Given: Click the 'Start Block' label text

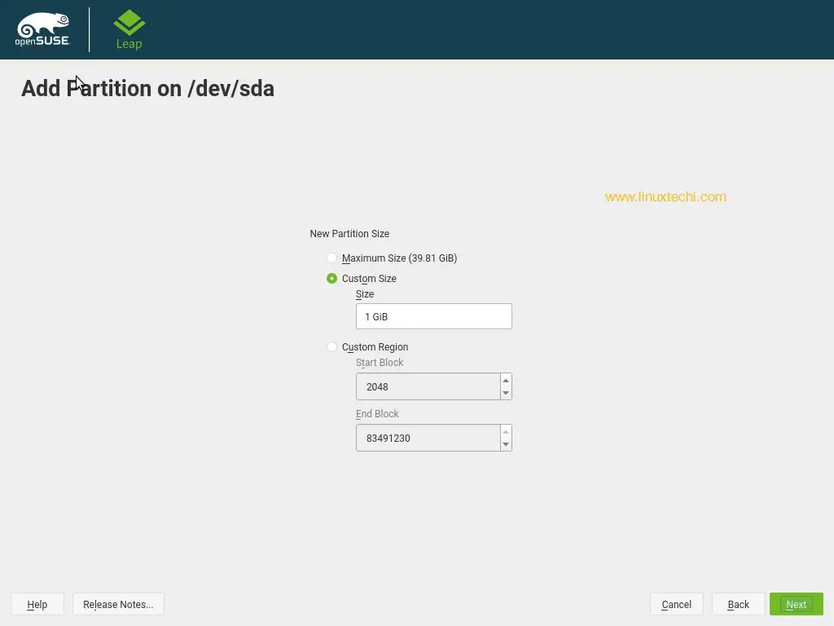Looking at the screenshot, I should 380,363.
